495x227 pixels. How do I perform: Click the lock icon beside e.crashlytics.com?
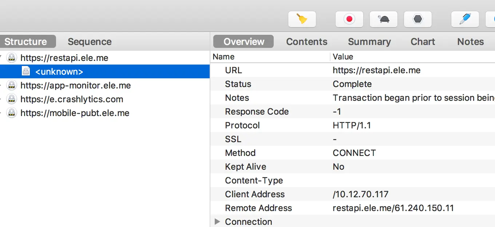pos(12,99)
